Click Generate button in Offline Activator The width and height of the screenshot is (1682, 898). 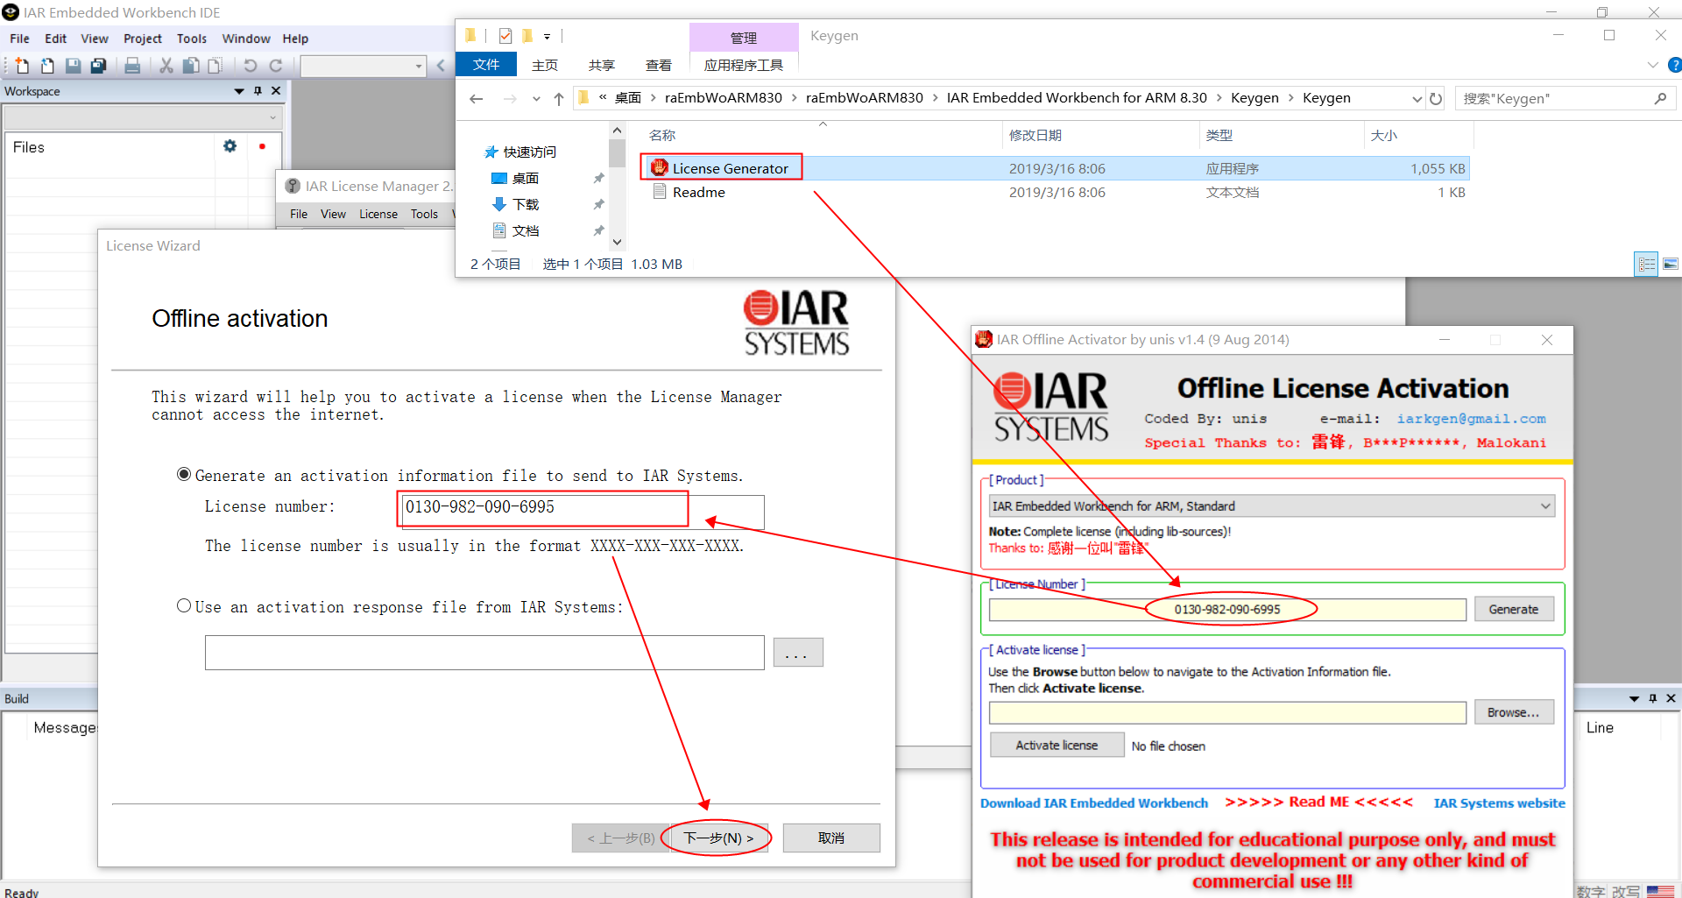coord(1513,609)
